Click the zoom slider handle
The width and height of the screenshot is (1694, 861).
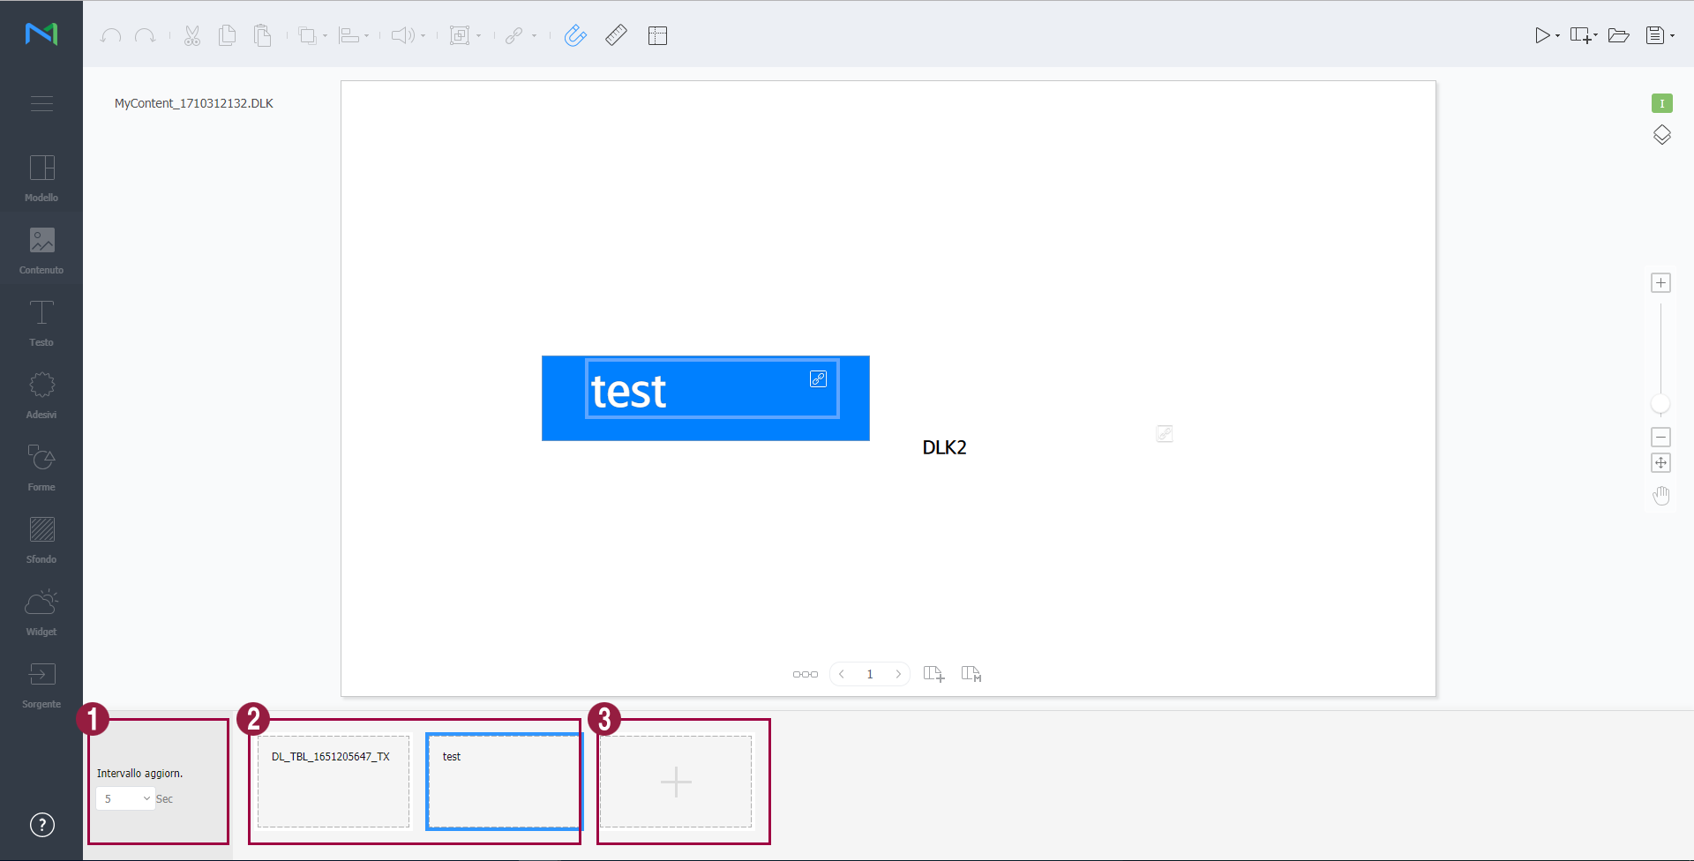[1660, 404]
